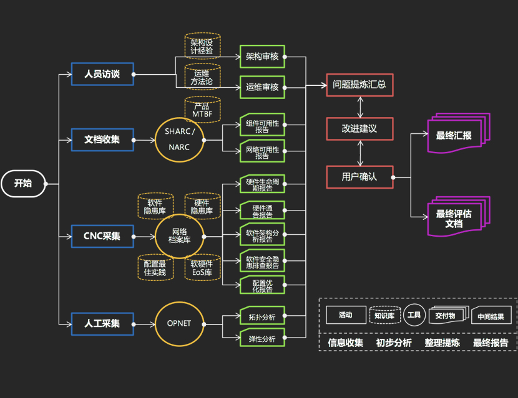518x398 pixels.
Task: Click the 架构审核 result box
Action: (x=262, y=56)
